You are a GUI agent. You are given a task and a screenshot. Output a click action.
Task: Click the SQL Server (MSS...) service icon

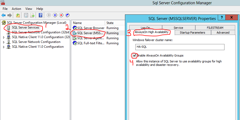tap(75, 33)
